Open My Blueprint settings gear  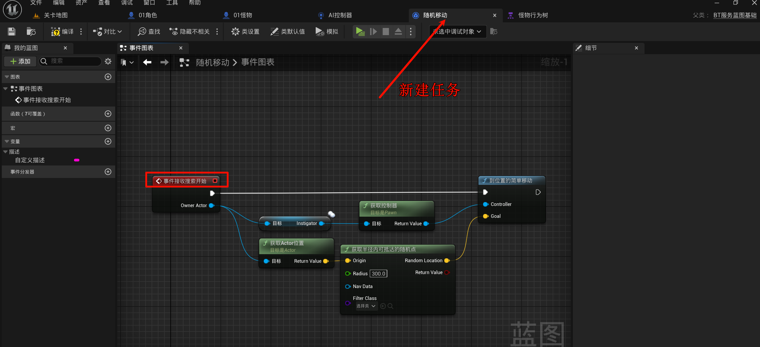(x=108, y=61)
